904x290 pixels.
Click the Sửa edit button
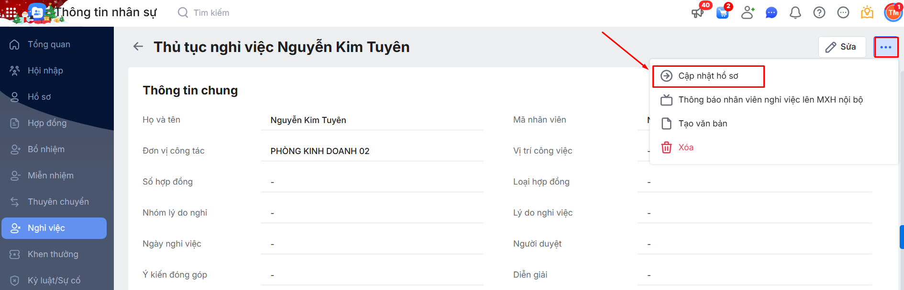pos(842,47)
